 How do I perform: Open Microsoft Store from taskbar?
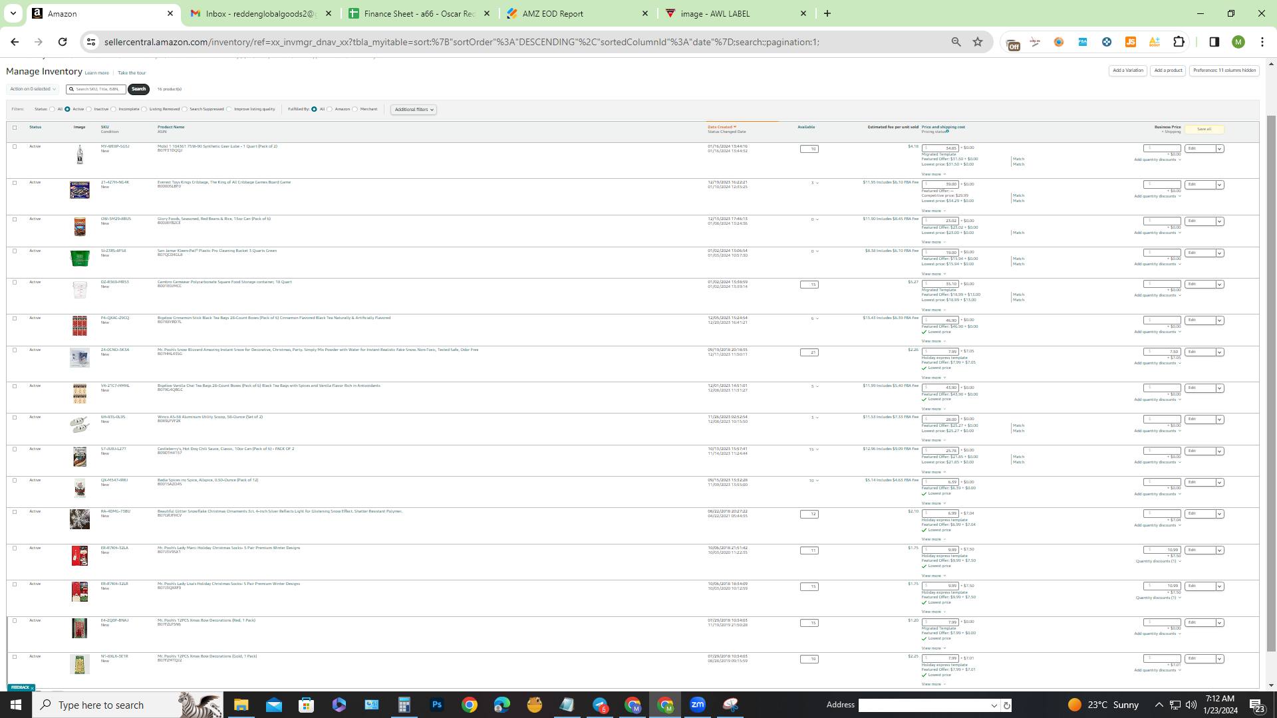(307, 705)
